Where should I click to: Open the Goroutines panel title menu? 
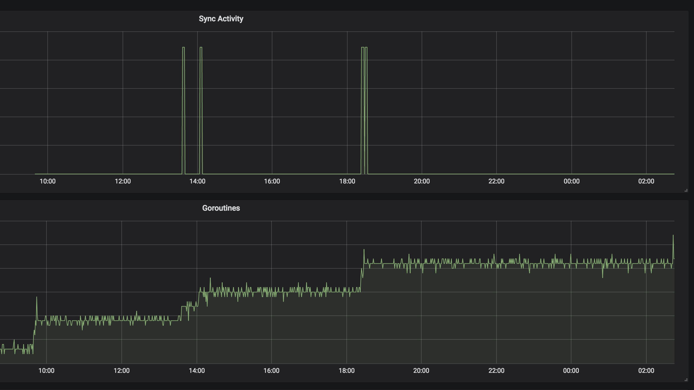click(x=221, y=208)
